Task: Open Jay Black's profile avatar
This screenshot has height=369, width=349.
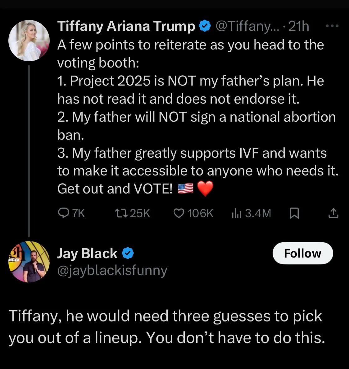Action: 29,262
